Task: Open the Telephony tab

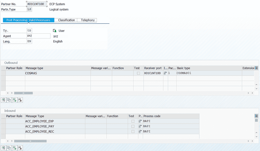Action: point(87,20)
